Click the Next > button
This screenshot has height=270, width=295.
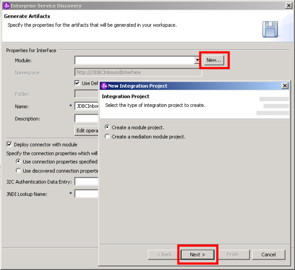(198, 255)
